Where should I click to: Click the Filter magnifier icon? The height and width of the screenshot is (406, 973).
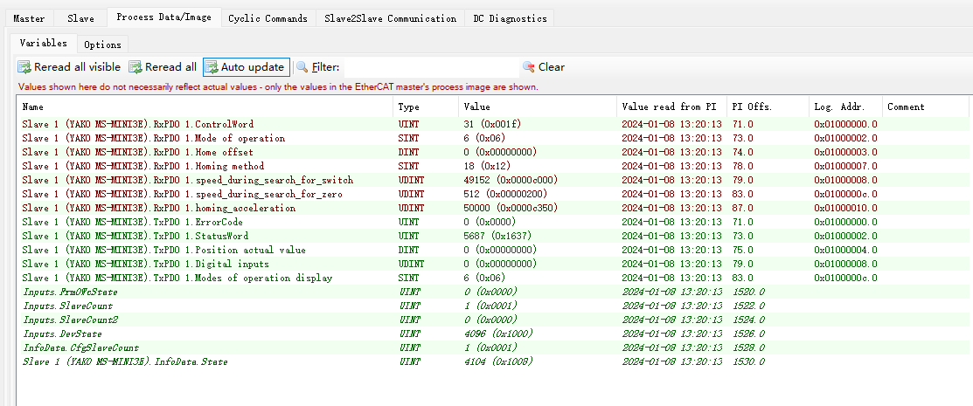click(x=302, y=67)
